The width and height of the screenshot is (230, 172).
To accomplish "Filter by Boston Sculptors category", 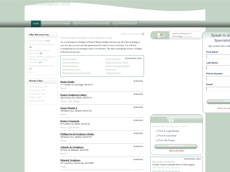I will pyautogui.click(x=37, y=41).
